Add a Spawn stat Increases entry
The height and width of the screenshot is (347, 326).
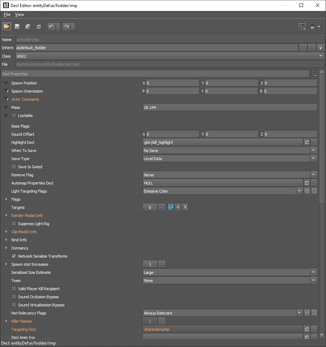pos(162,264)
